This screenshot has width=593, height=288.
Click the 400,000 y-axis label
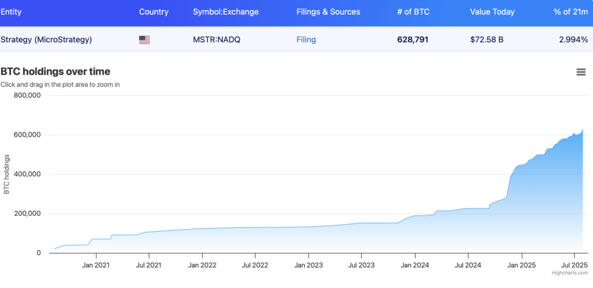27,174
